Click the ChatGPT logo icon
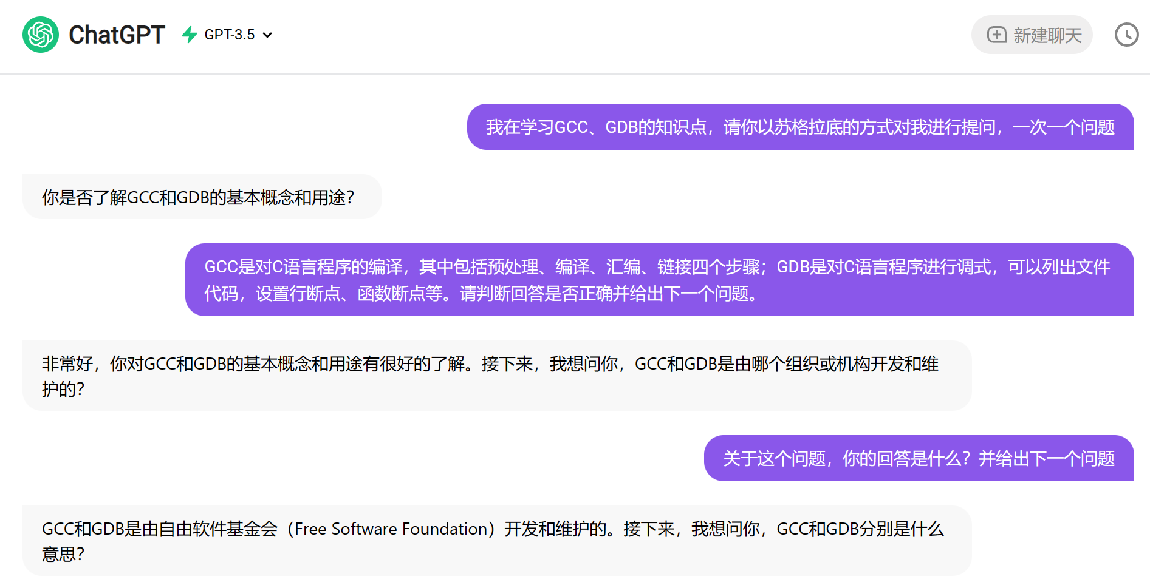1150x588 pixels. coord(41,35)
